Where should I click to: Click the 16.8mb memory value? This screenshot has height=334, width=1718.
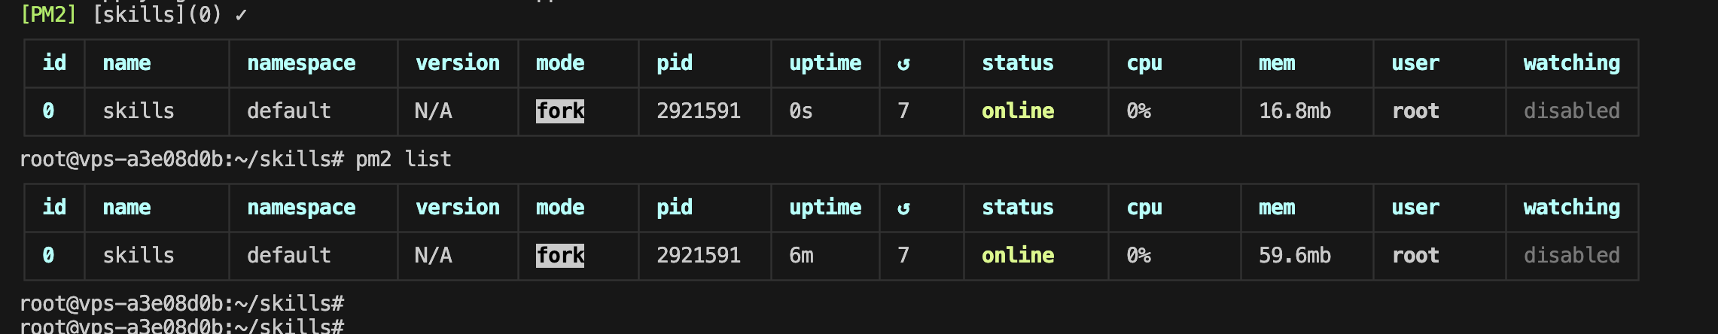1295,111
